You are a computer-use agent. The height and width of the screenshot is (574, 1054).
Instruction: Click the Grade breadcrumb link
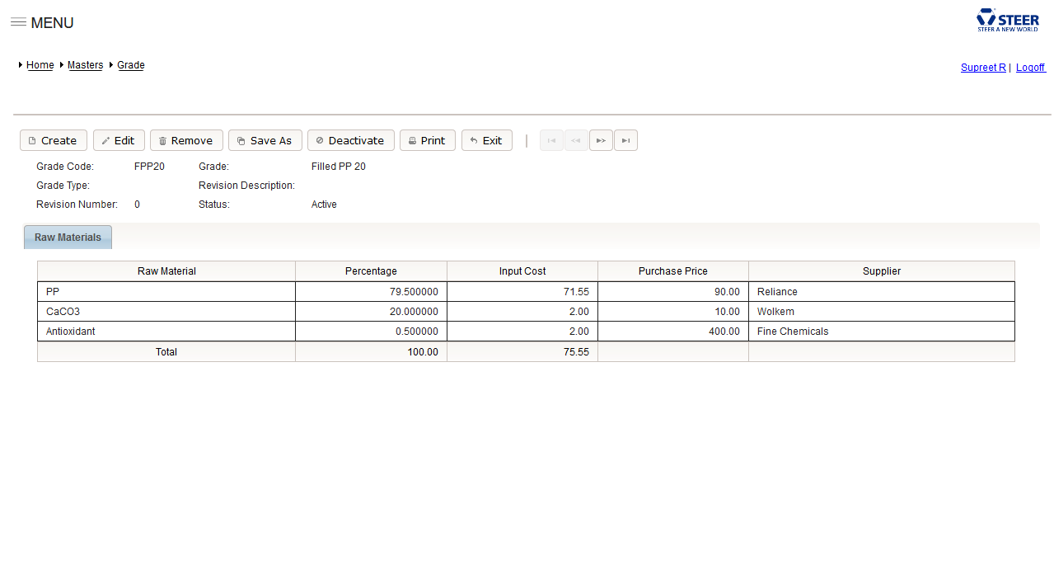click(130, 65)
